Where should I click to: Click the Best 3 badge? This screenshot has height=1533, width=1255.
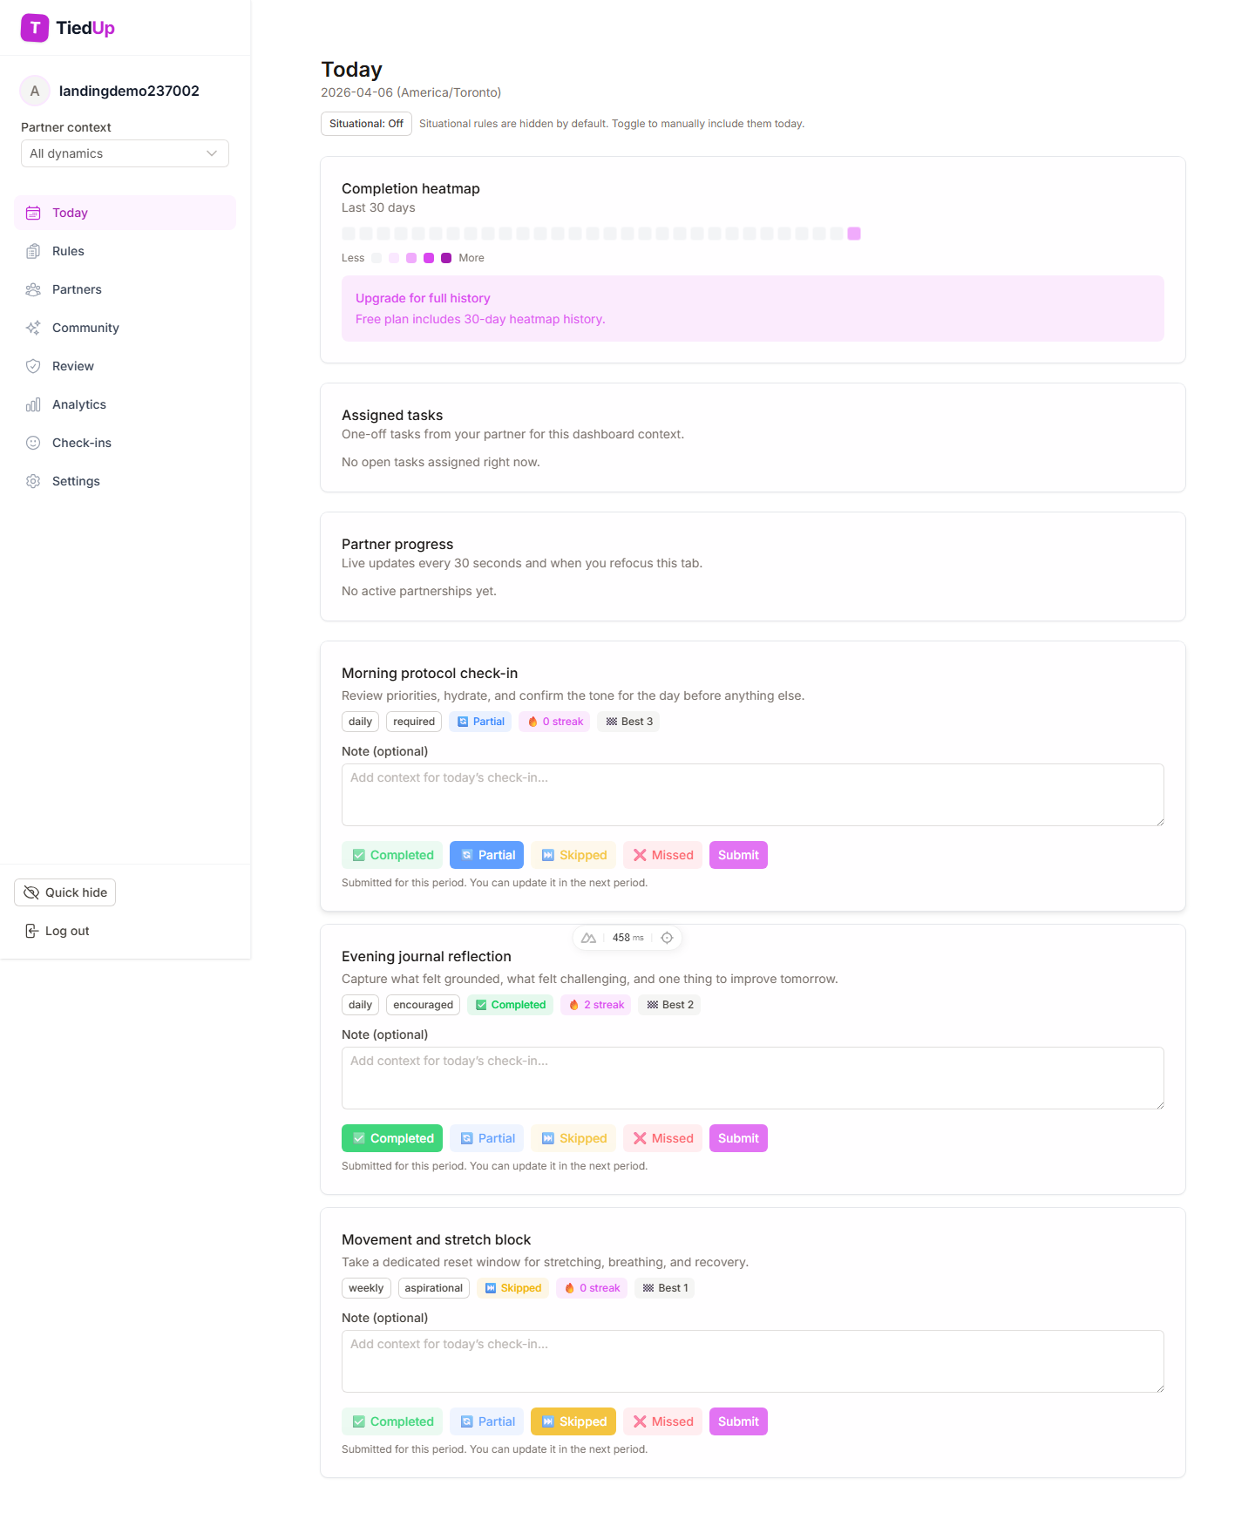pos(628,722)
